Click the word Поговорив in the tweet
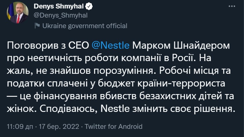Image resolution: width=244 pixels, height=137 pixels. (x=33, y=45)
